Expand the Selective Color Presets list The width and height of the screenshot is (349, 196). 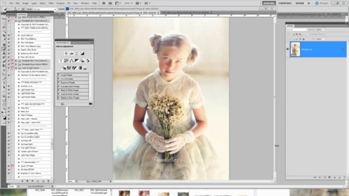[x=59, y=97]
